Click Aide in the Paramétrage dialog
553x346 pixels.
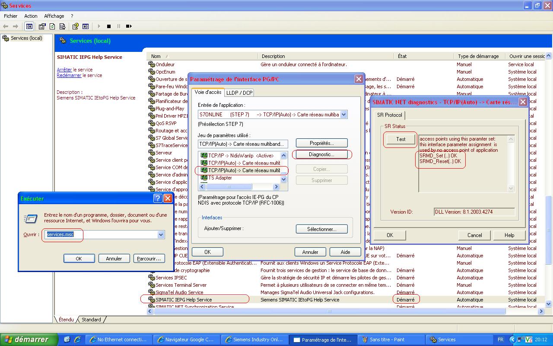click(345, 252)
